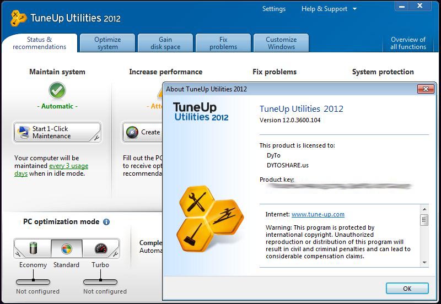The width and height of the screenshot is (441, 304).
Task: Click OK in the About dialog
Action: 407,288
